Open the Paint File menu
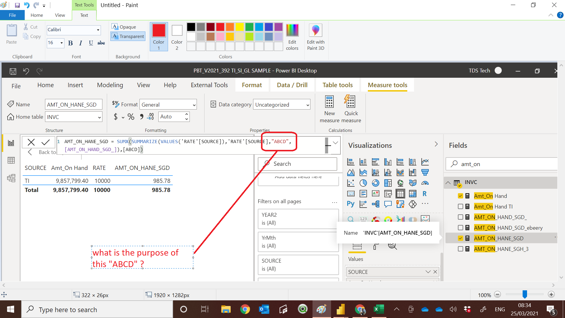Image resolution: width=565 pixels, height=318 pixels. click(x=12, y=15)
